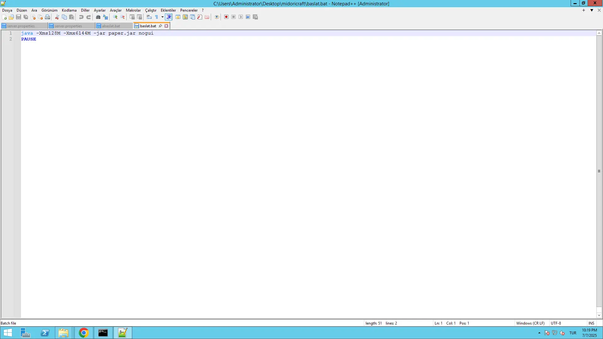This screenshot has width=603, height=339.
Task: Launch Google Chrome from taskbar
Action: point(84,333)
